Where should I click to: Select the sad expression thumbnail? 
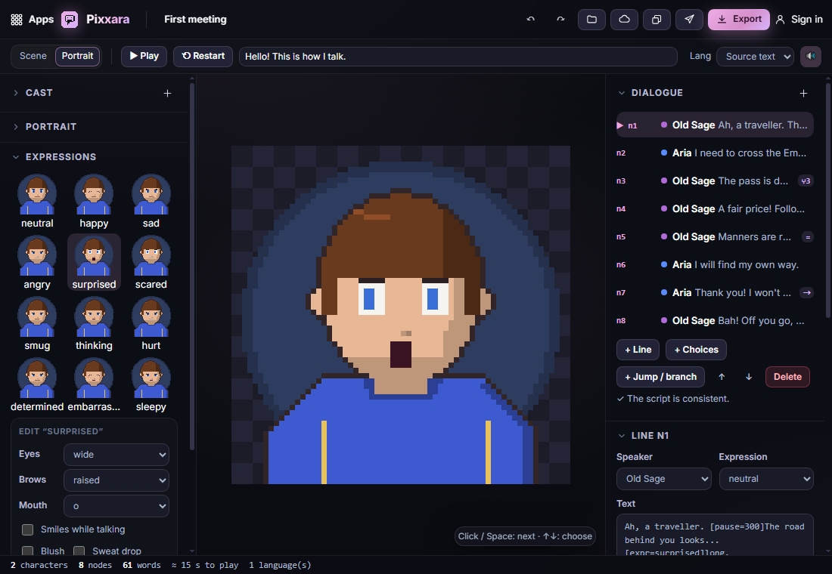coord(151,202)
